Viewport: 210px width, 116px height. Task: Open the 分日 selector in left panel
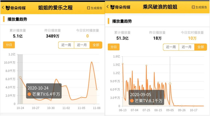point(9,45)
